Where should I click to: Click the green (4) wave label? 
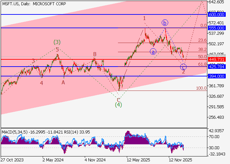(118, 105)
